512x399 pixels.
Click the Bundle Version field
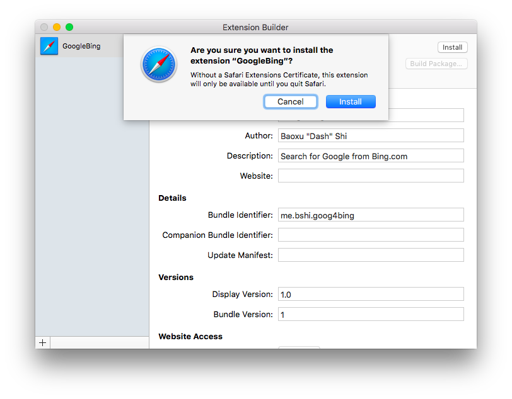371,314
